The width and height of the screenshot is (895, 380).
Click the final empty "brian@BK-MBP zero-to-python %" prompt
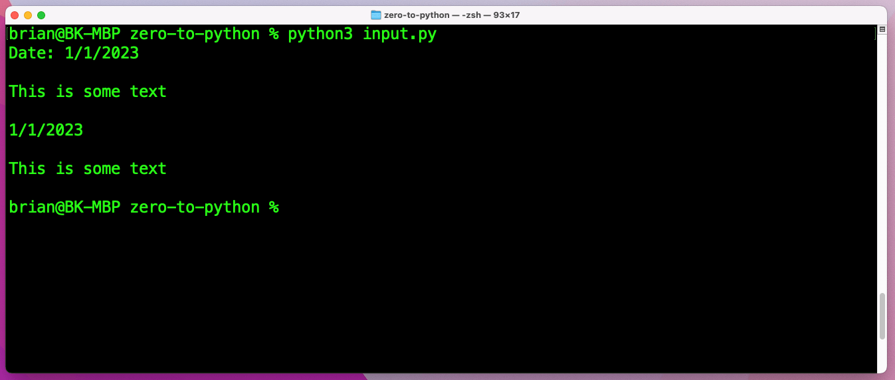click(x=144, y=207)
